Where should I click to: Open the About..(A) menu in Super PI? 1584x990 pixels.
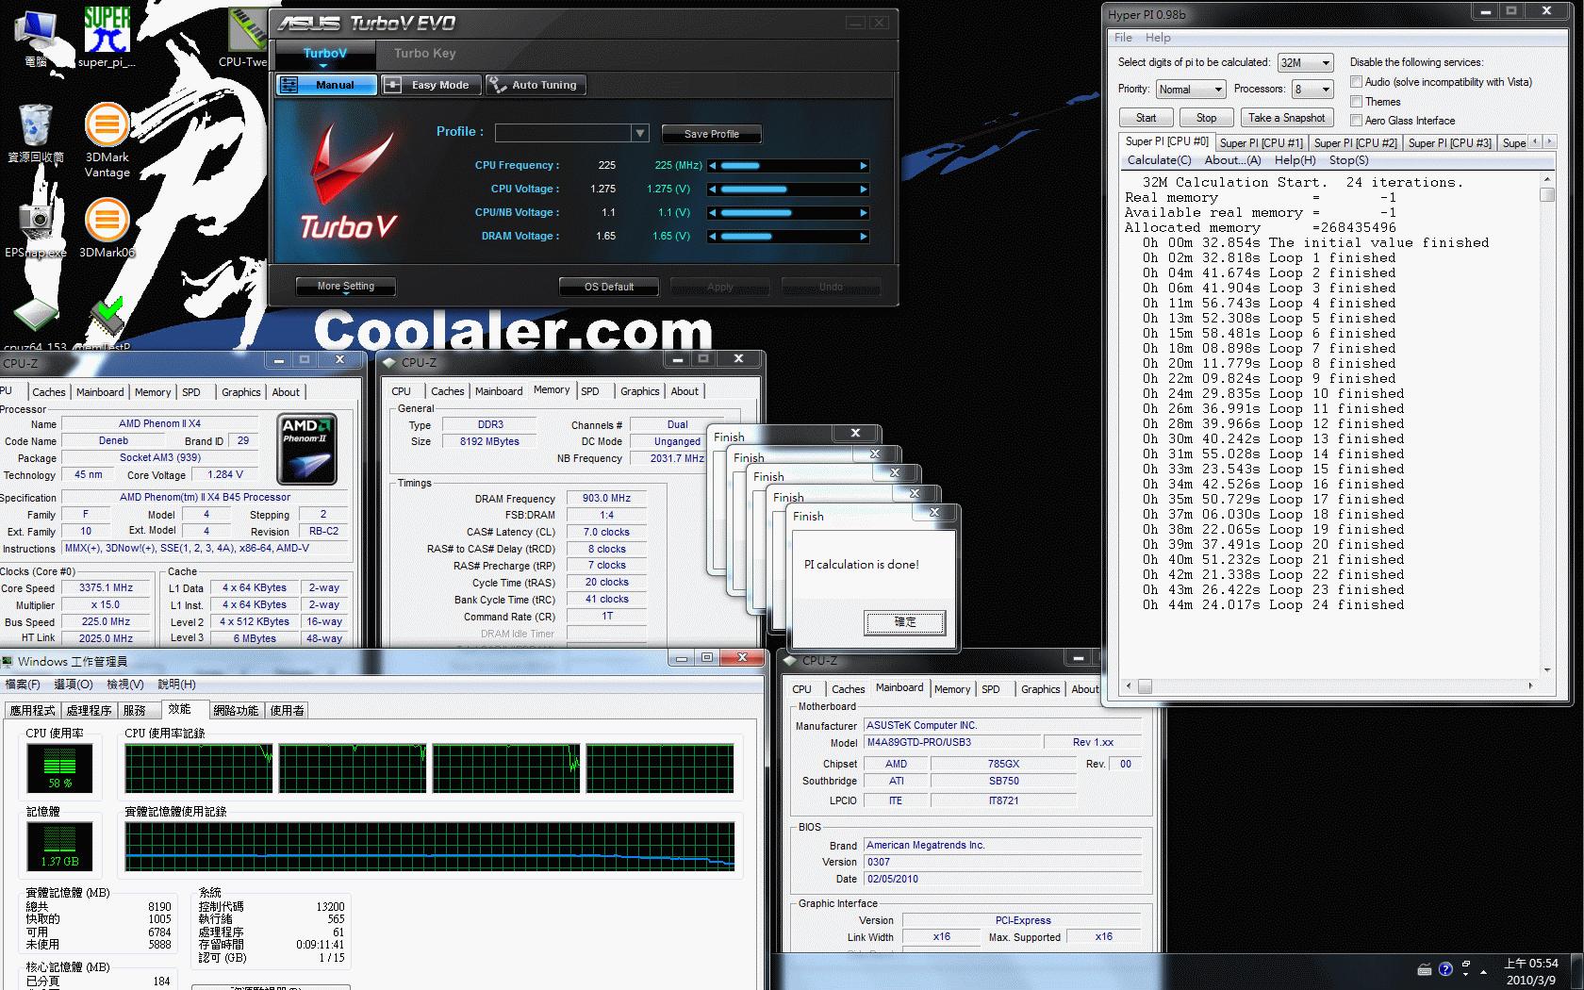pyautogui.click(x=1232, y=160)
